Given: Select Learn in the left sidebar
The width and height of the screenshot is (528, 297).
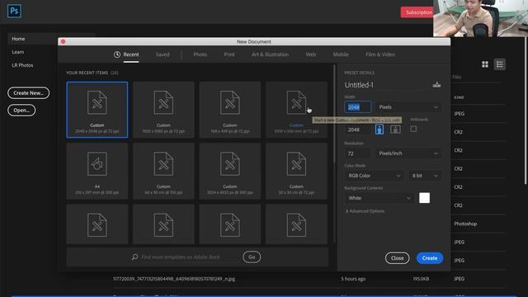Looking at the screenshot, I should pos(18,52).
